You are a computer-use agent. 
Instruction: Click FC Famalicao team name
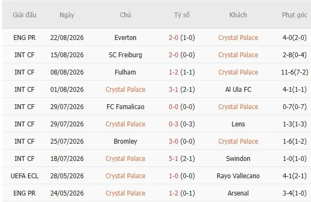(x=125, y=107)
